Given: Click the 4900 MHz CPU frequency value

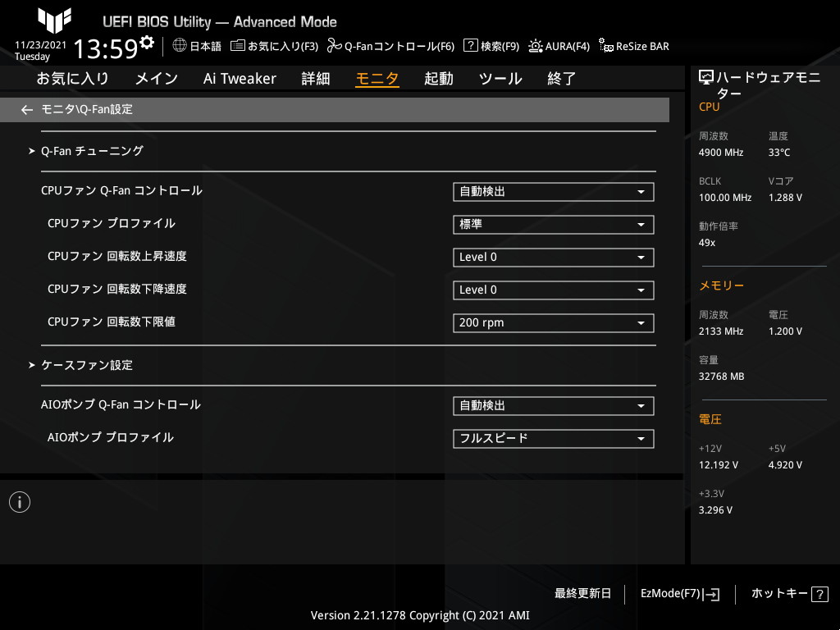Looking at the screenshot, I should (x=721, y=153).
